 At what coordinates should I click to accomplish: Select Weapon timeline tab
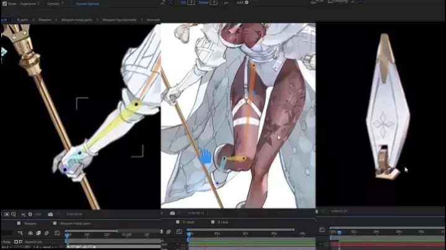30,223
